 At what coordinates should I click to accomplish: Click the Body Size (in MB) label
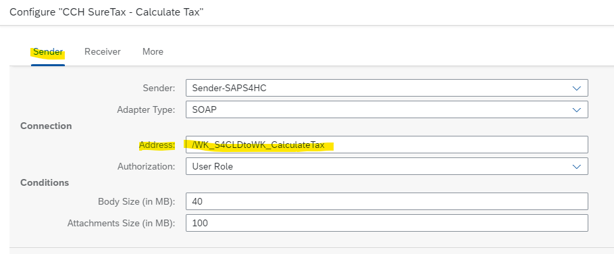pyautogui.click(x=136, y=202)
